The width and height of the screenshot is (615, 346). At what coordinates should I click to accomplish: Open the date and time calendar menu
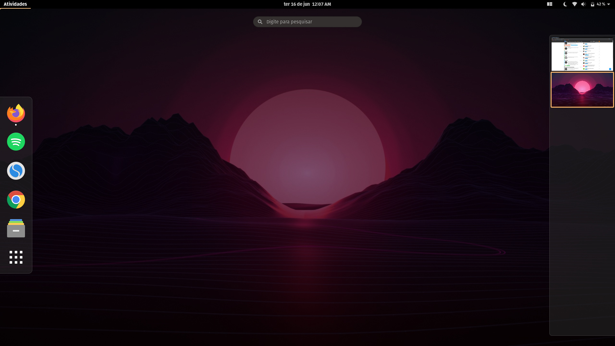(x=307, y=4)
